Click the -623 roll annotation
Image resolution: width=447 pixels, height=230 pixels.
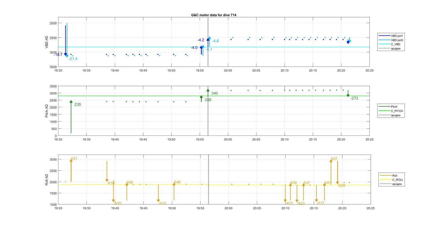click(301, 203)
